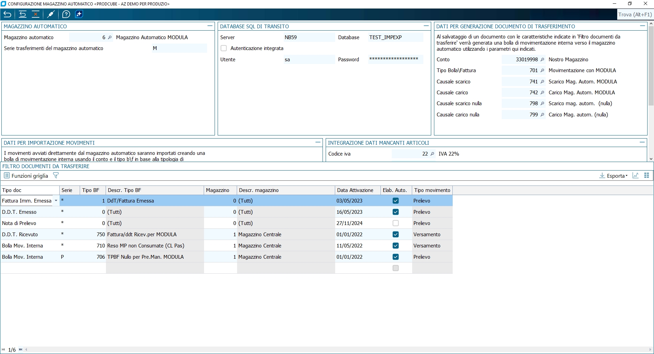Collapse the DATABASE SQL DI TRANSITO panel
This screenshot has height=354, width=654.
[426, 26]
